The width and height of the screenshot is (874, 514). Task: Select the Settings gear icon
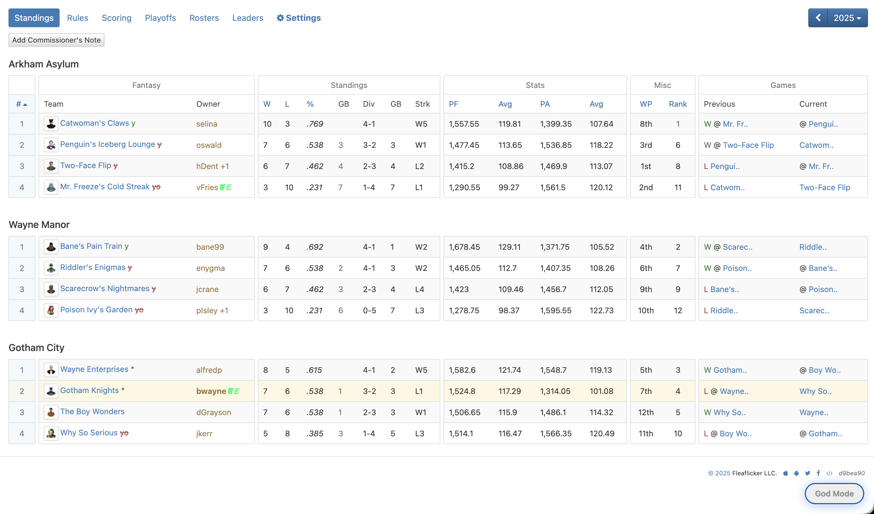(280, 18)
